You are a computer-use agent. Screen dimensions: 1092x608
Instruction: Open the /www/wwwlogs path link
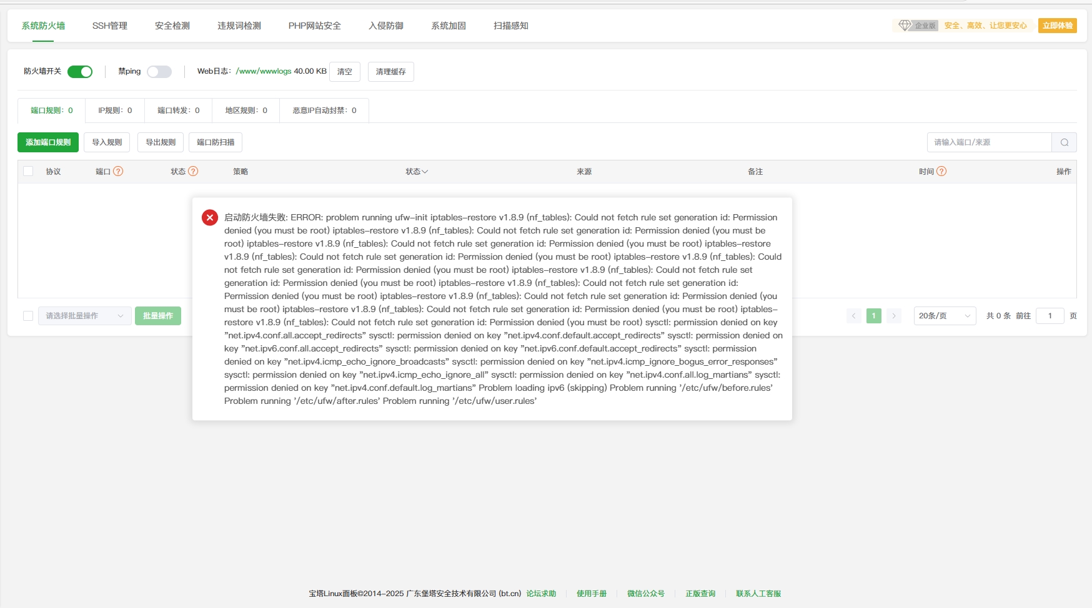[x=264, y=71]
